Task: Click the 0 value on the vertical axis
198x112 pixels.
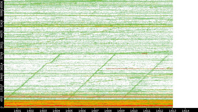Action: (x=2, y=107)
